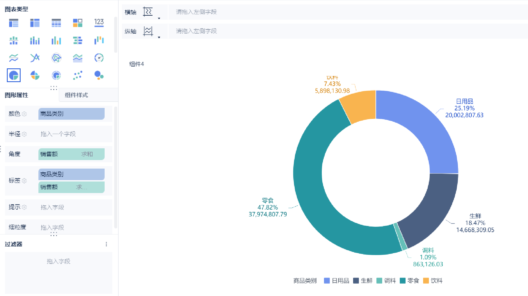
Task: Select the radar chart type
Action: (56, 58)
